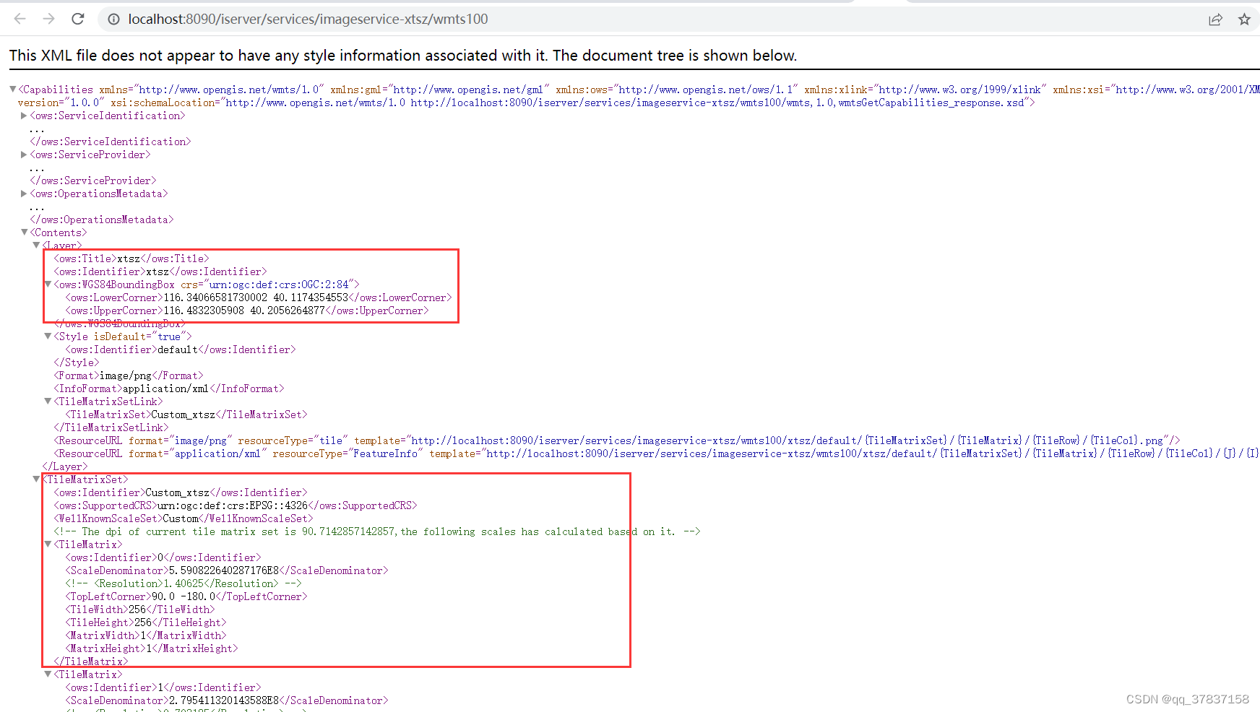
Task: Select the TileMatrixSet Custom_xtsz link line
Action: 186,414
